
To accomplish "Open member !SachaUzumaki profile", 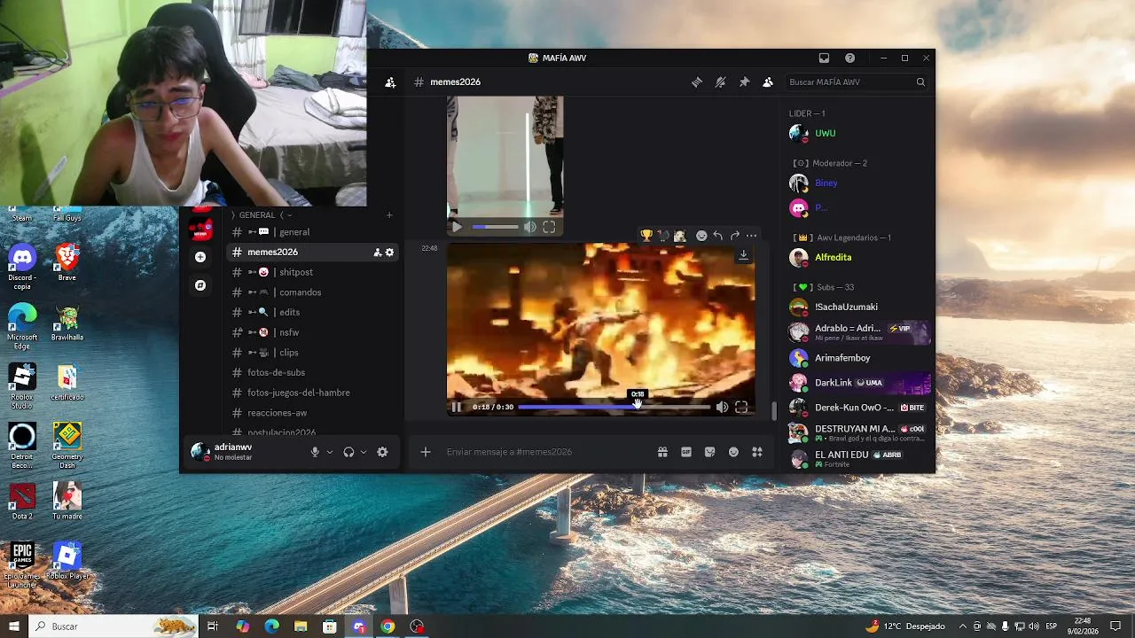I will pos(857,307).
